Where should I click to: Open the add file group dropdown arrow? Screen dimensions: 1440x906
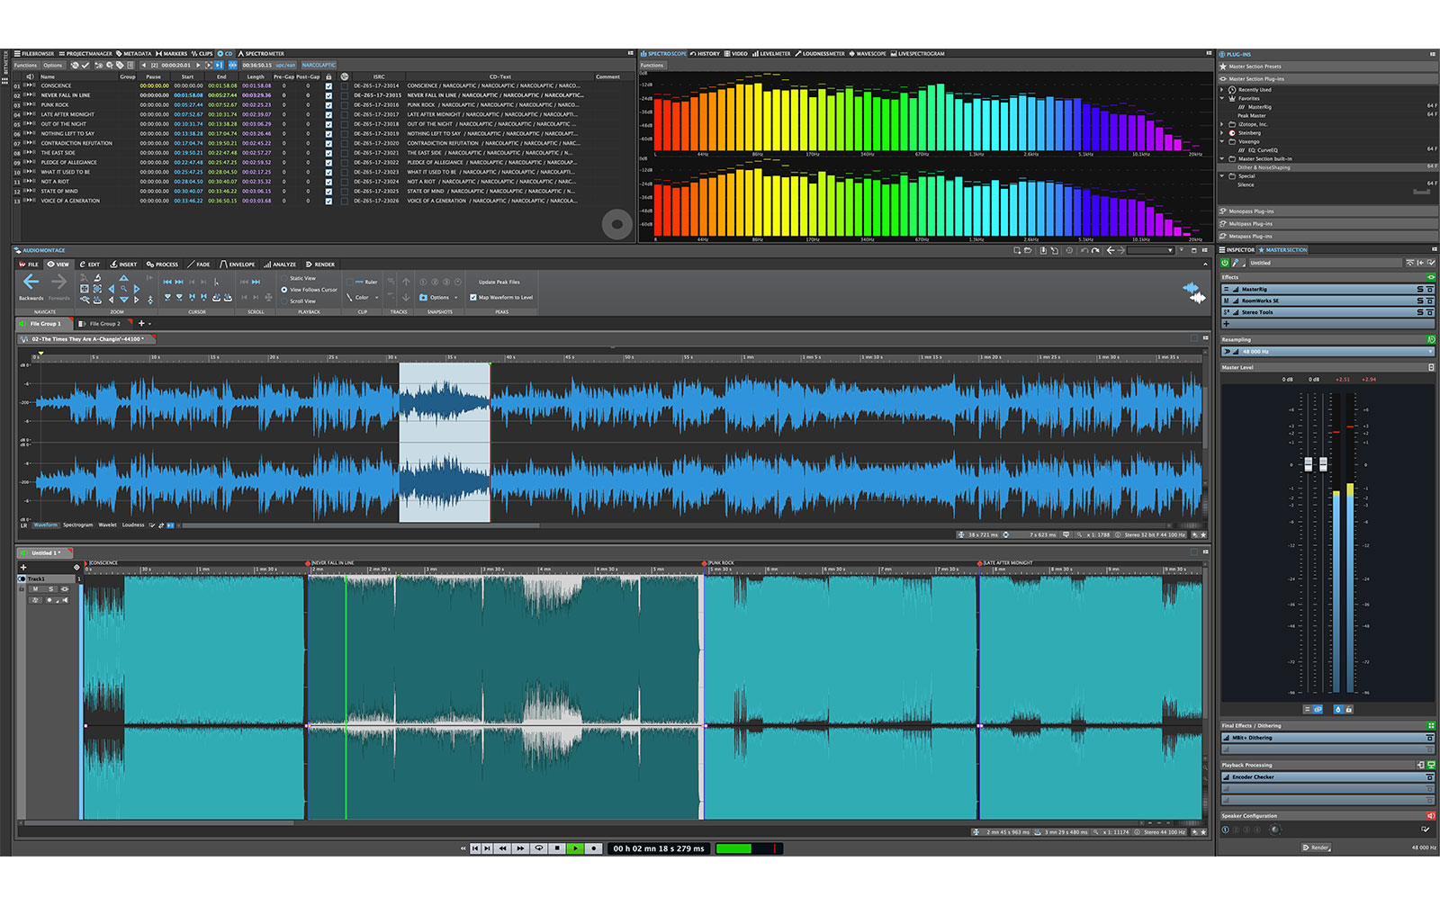pyautogui.click(x=149, y=324)
